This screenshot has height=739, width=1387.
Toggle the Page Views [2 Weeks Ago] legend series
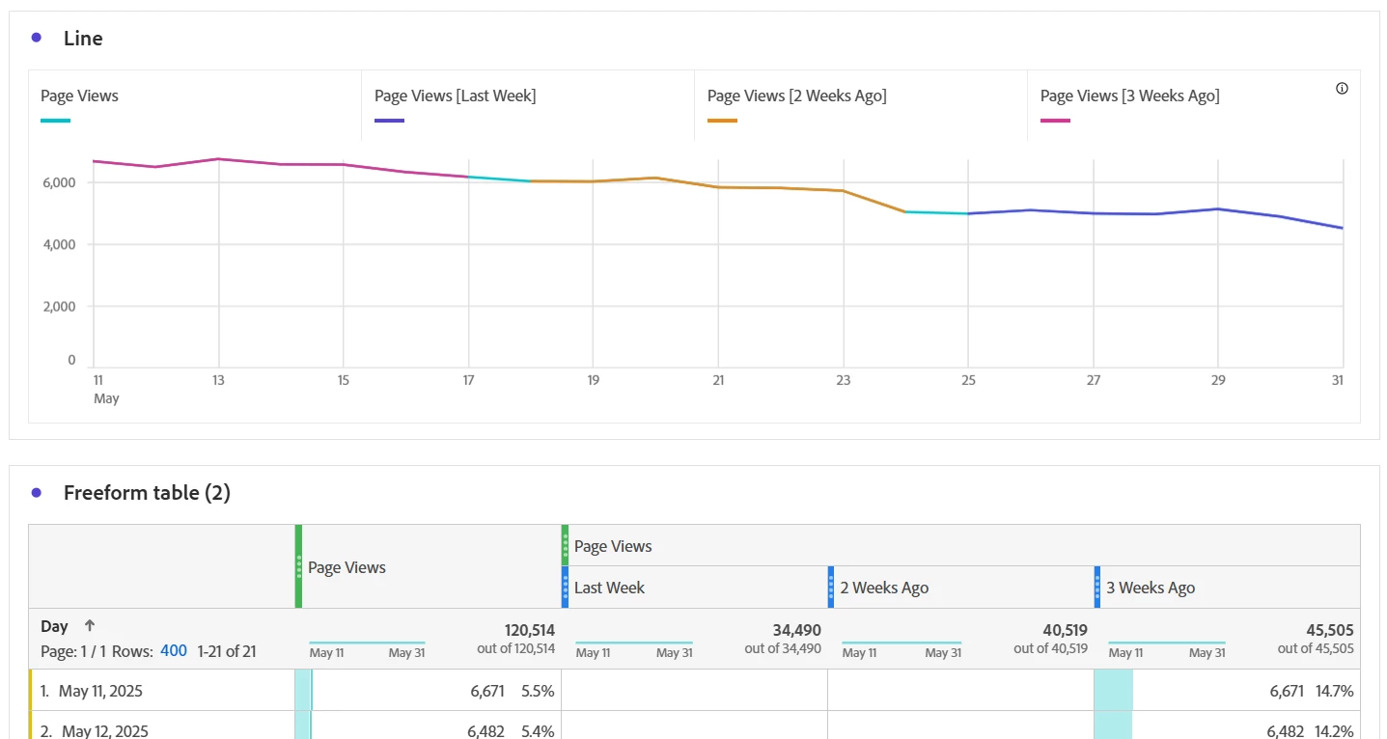pos(861,105)
